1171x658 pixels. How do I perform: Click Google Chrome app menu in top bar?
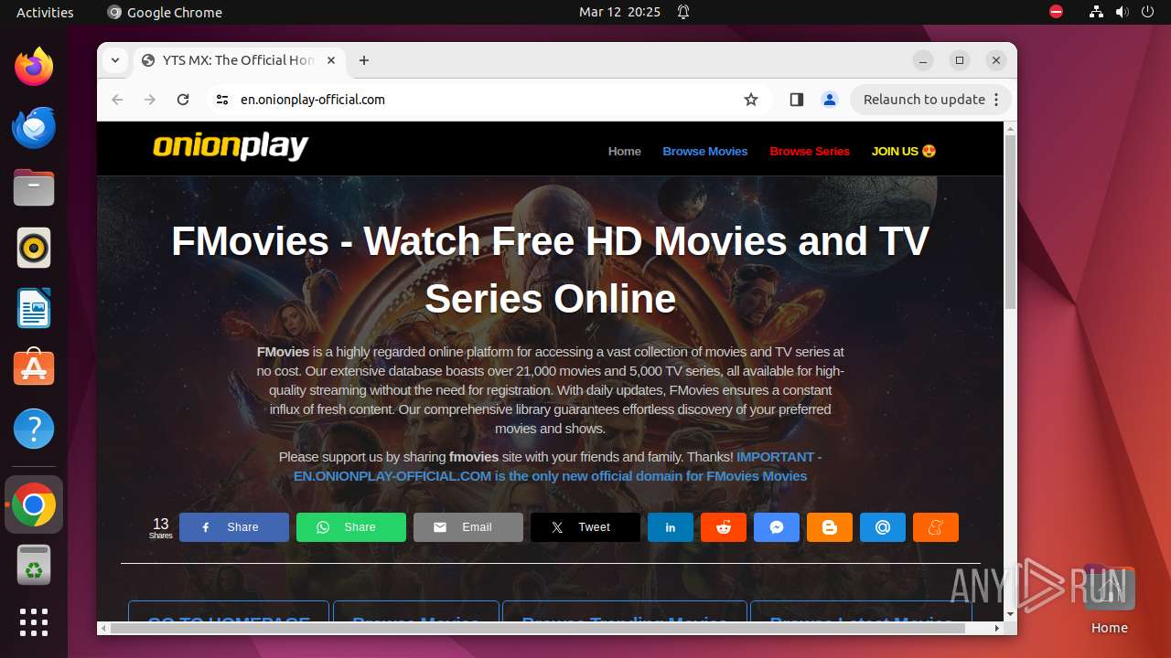tap(165, 12)
